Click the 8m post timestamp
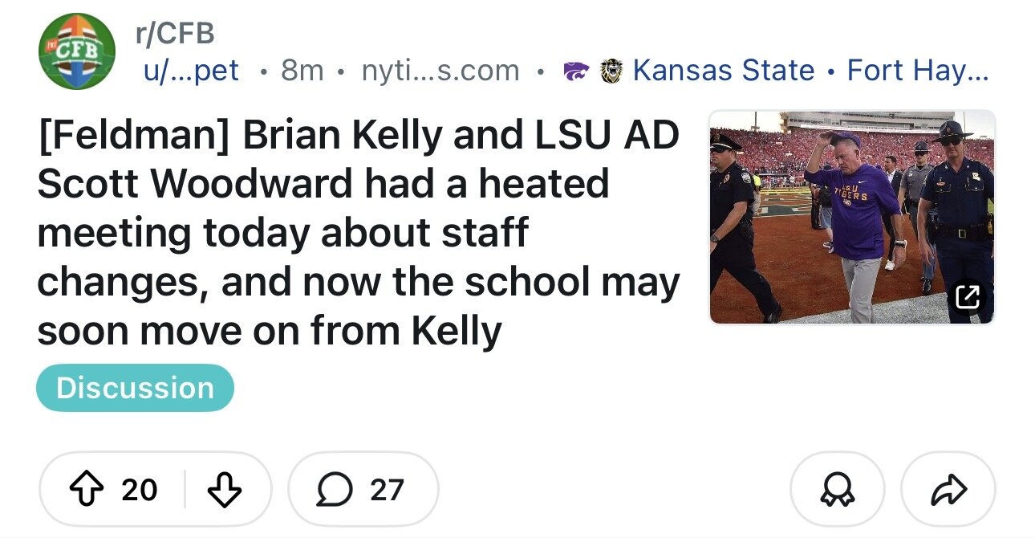Viewport: 1035px width, 538px height. pos(302,71)
